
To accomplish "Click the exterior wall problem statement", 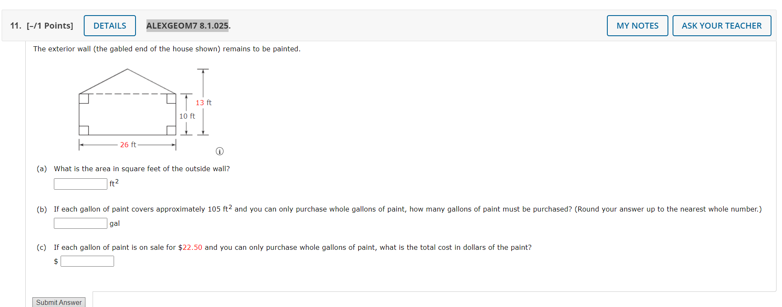I will click(x=167, y=49).
